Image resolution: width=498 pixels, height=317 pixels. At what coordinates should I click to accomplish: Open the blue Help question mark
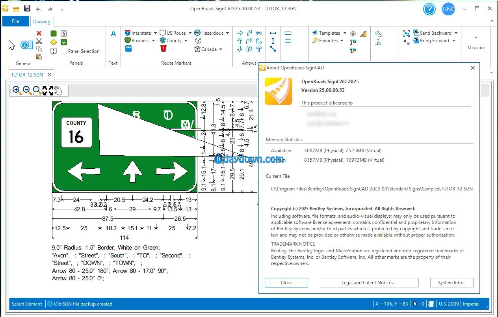pyautogui.click(x=429, y=9)
